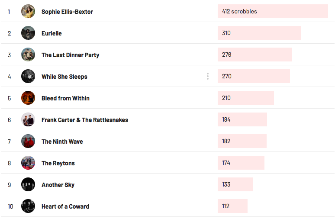Go to Eurielle artist link
This screenshot has width=335, height=219.
(52, 33)
